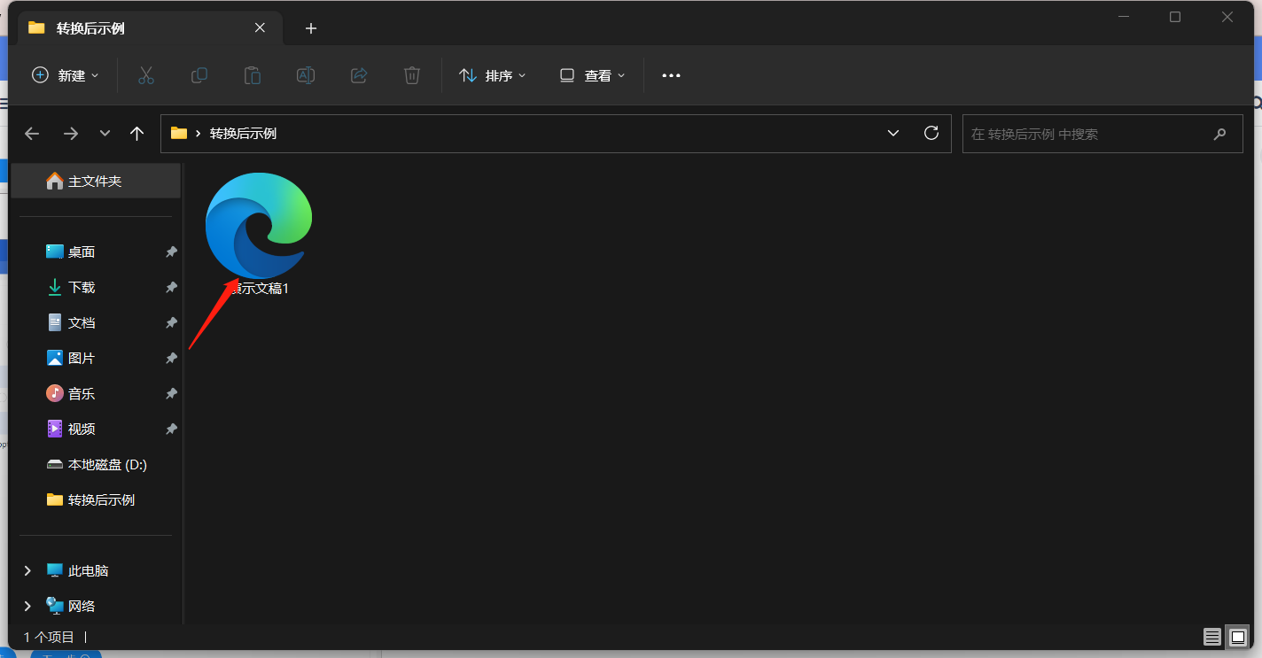Open the See more ellipsis menu
Image resolution: width=1262 pixels, height=658 pixels.
pyautogui.click(x=670, y=75)
